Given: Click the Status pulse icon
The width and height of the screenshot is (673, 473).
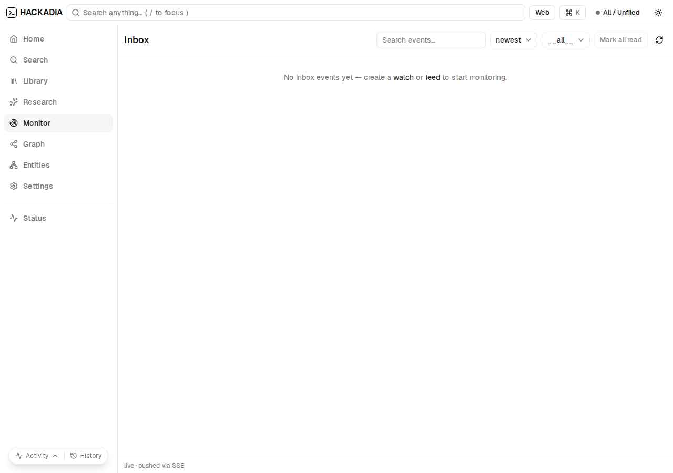Looking at the screenshot, I should pos(14,218).
